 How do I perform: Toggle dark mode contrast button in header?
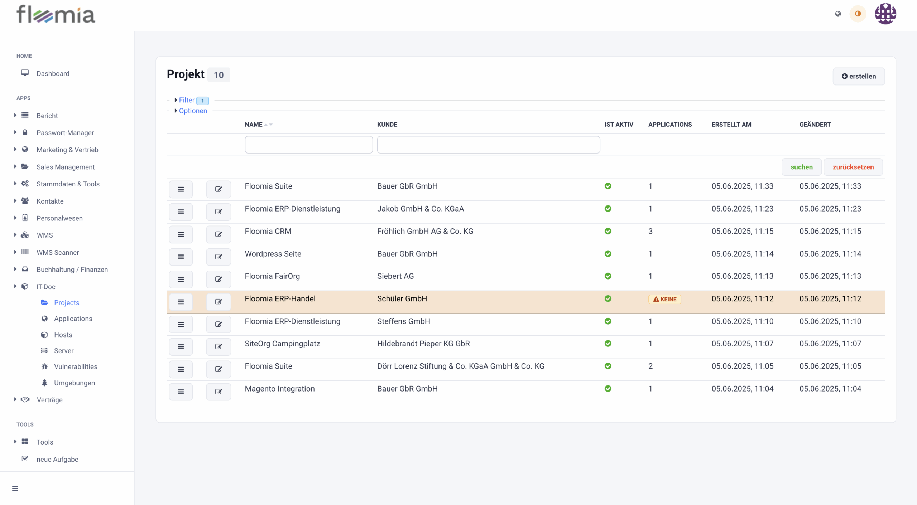coord(858,14)
